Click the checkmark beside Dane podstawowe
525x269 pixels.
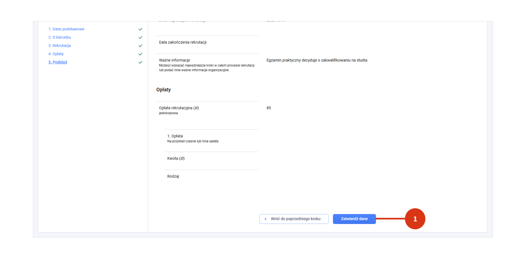pos(140,29)
